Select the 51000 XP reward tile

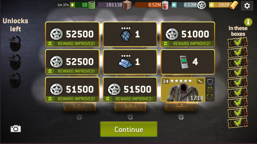click(188, 34)
